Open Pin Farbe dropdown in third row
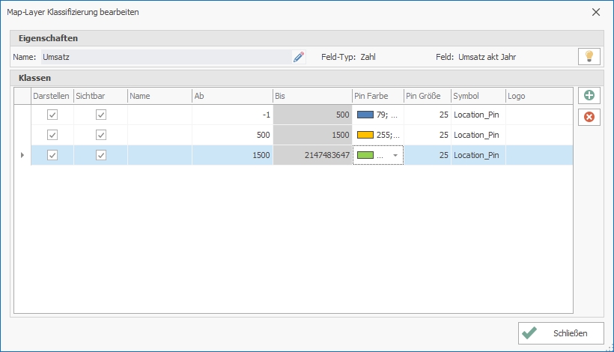Viewport: 614px width, 352px height. [395, 156]
